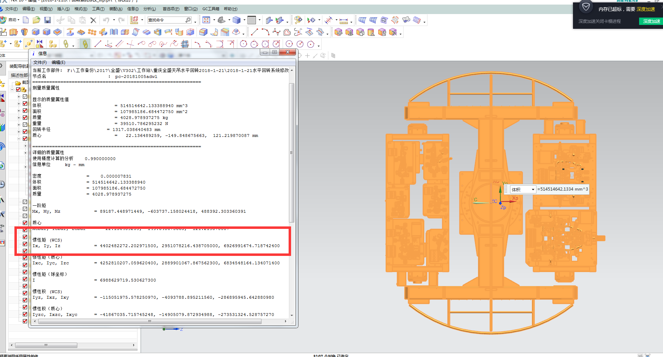Undo the last action with the Undo arrow
663x357 pixels.
pos(106,20)
